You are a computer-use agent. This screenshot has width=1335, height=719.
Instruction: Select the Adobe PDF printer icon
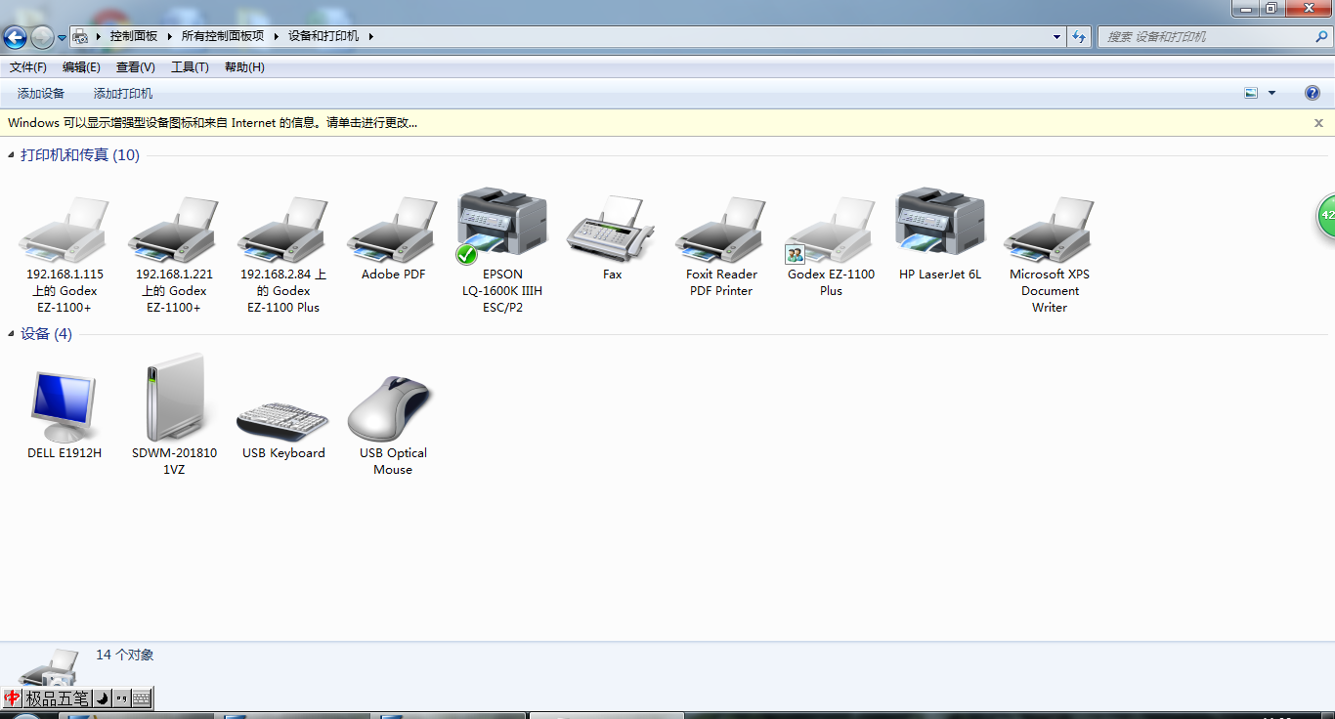click(x=393, y=231)
